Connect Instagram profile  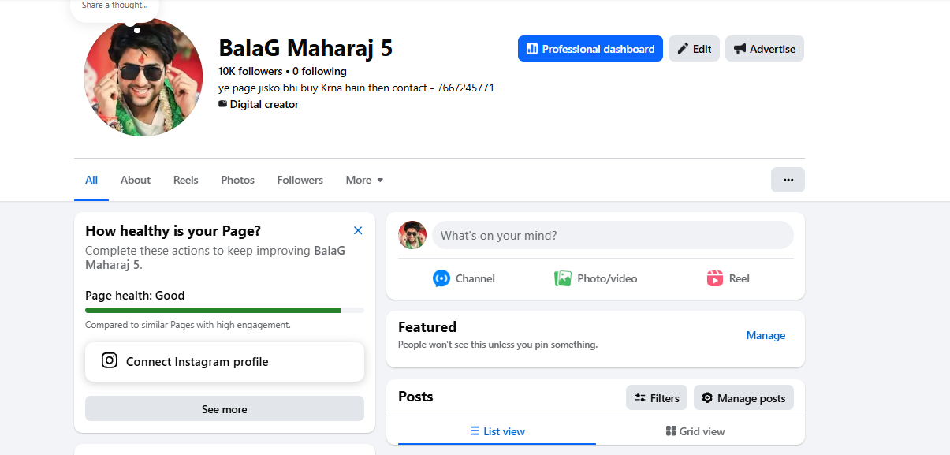[x=225, y=362]
